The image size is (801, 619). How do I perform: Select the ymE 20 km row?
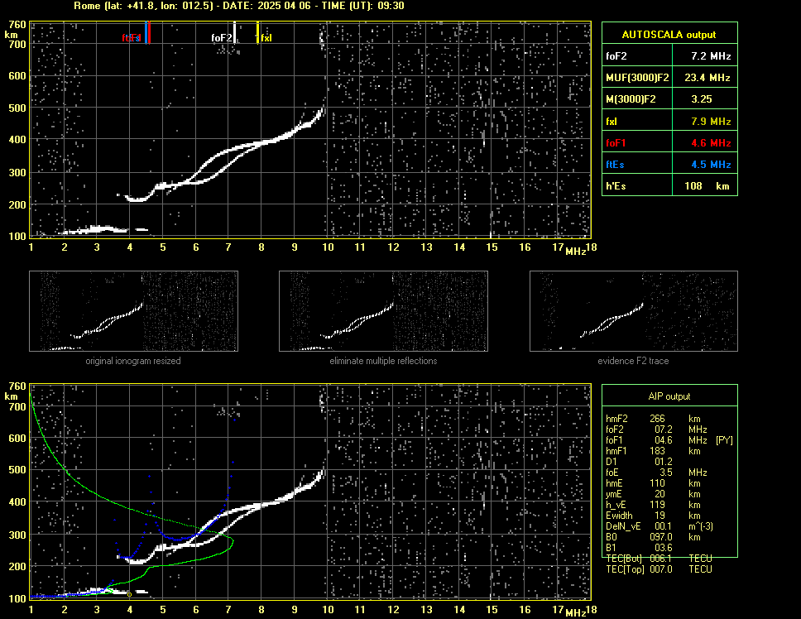[654, 494]
